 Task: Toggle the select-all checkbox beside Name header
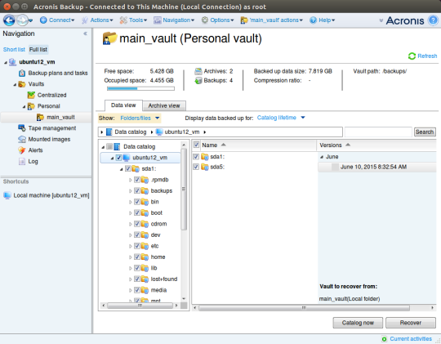(x=196, y=145)
